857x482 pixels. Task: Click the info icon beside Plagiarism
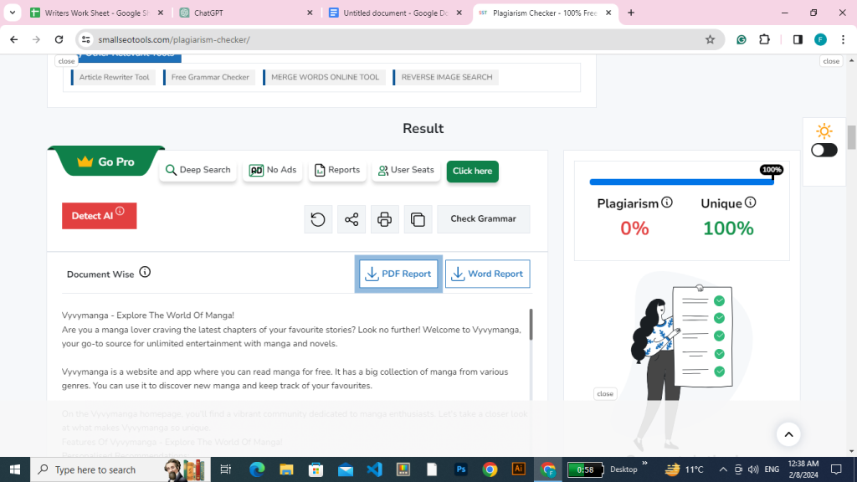click(667, 203)
